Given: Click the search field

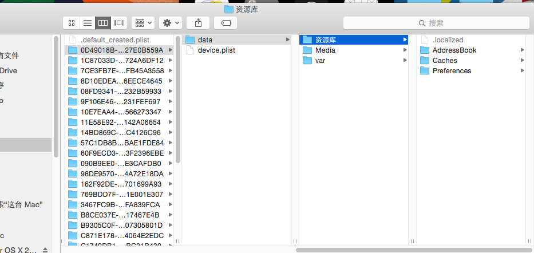Looking at the screenshot, I should pyautogui.click(x=435, y=23).
